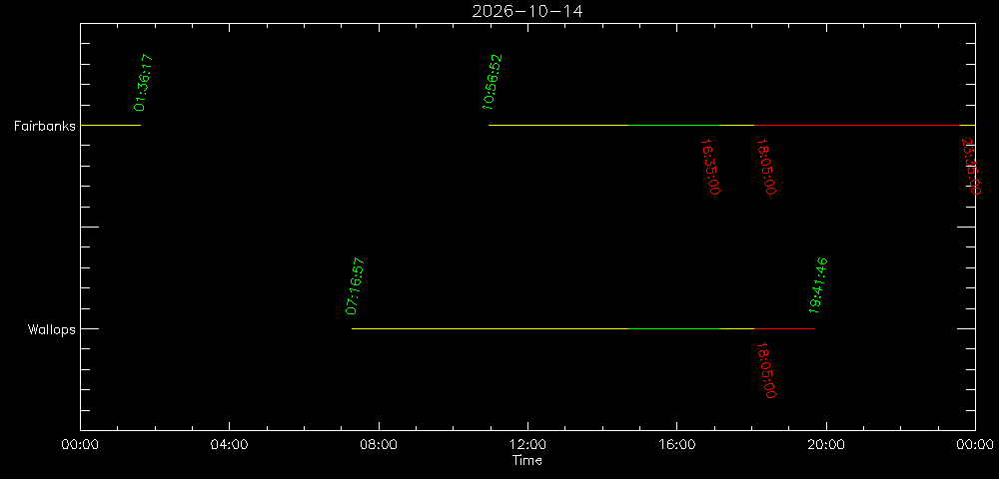Click the Time axis title

527,461
